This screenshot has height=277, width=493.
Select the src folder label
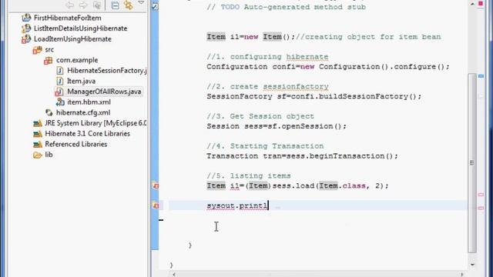(x=49, y=49)
